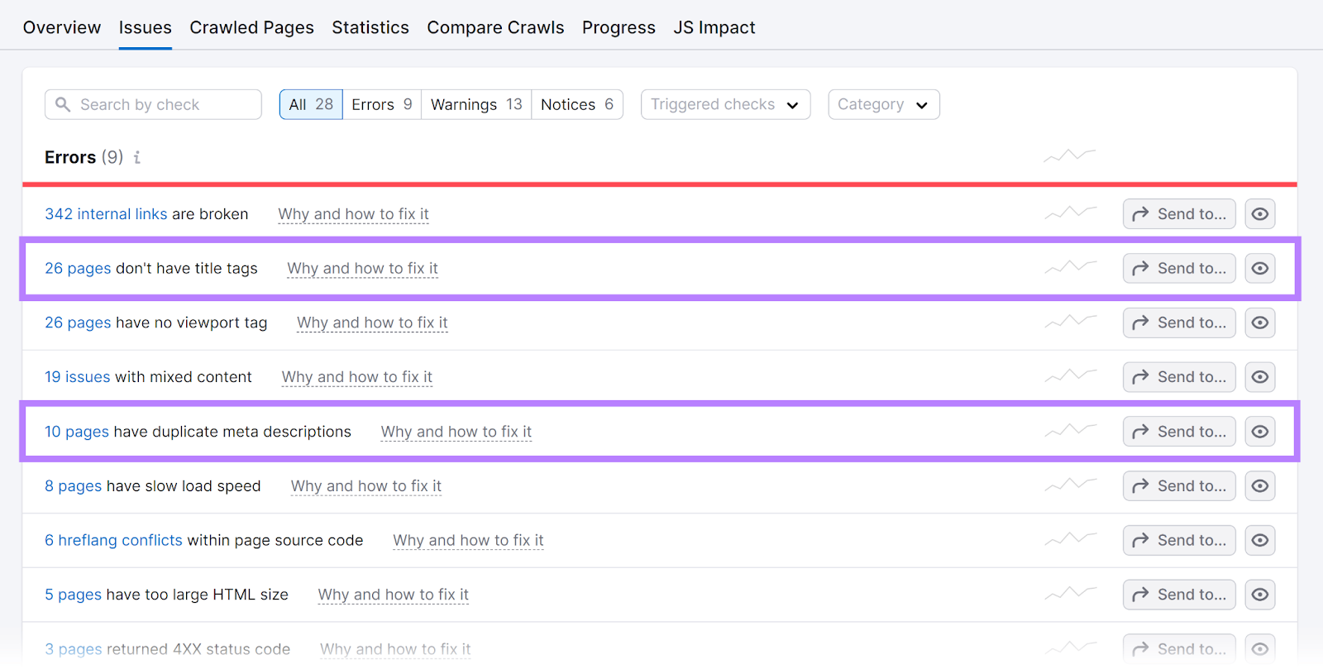Click the sparkline icon for mixed content issues
The image size is (1323, 669).
point(1070,376)
